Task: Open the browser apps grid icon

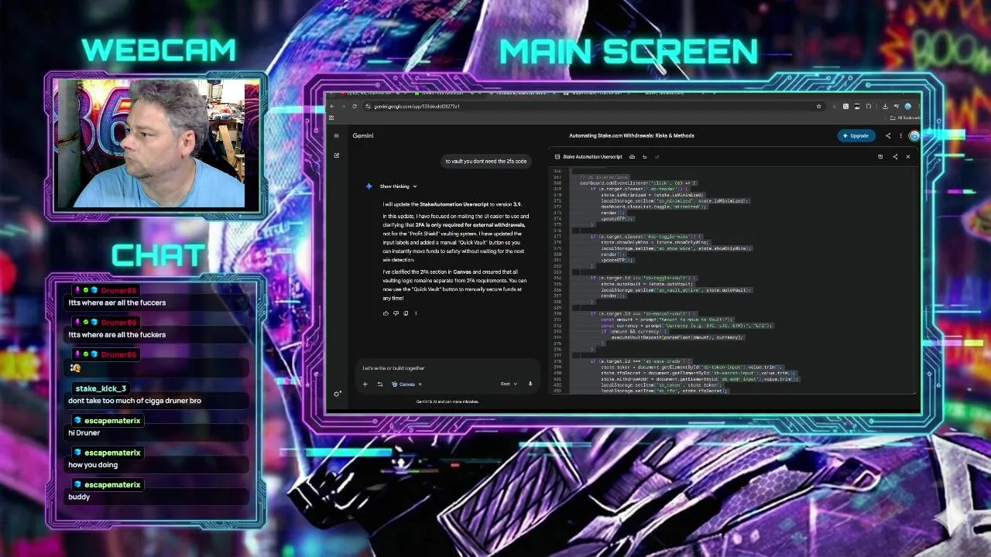Action: [x=331, y=118]
